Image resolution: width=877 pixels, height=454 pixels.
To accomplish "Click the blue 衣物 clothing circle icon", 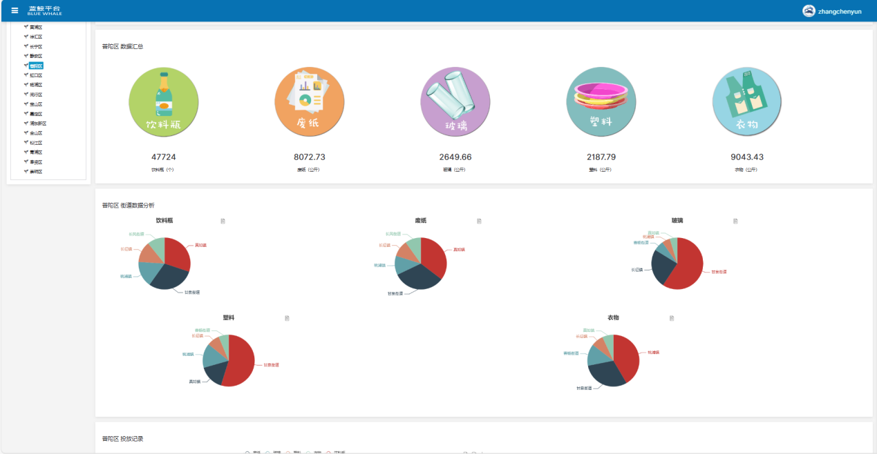I will 747,102.
